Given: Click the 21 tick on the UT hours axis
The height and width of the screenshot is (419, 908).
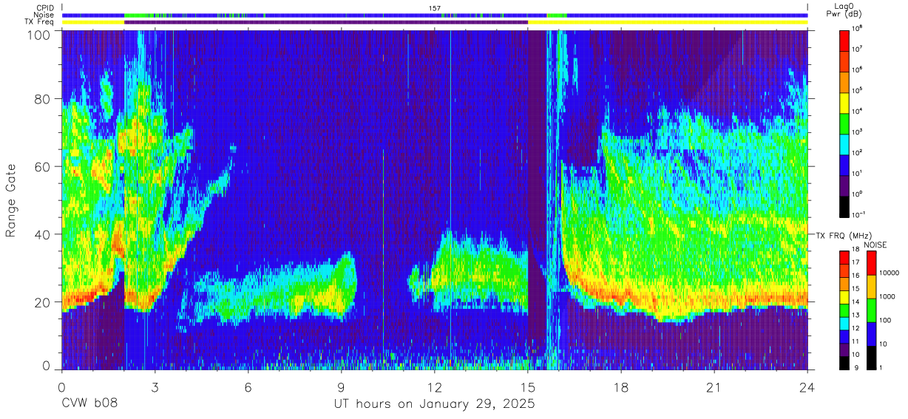Looking at the screenshot, I should (714, 386).
